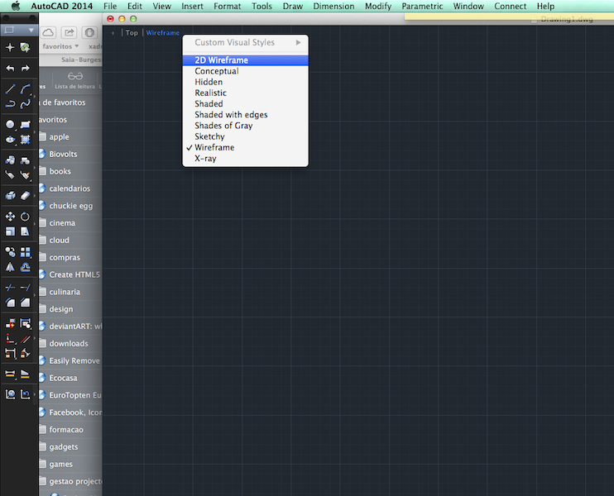Select the Move tool
Screen dimensions: 614x496
tap(10, 217)
